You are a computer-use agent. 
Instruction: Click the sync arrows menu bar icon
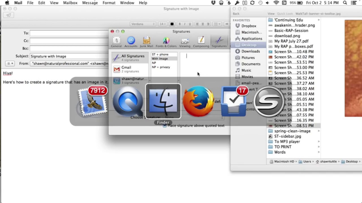coord(252,3)
